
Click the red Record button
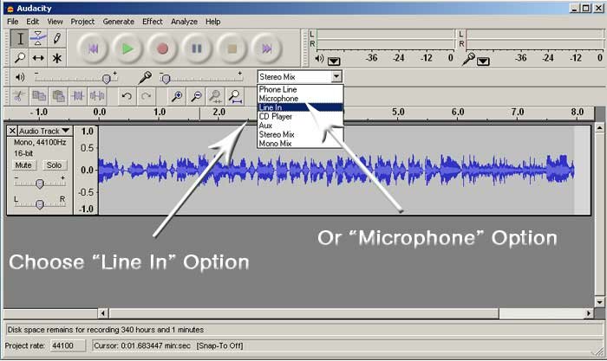tap(163, 48)
